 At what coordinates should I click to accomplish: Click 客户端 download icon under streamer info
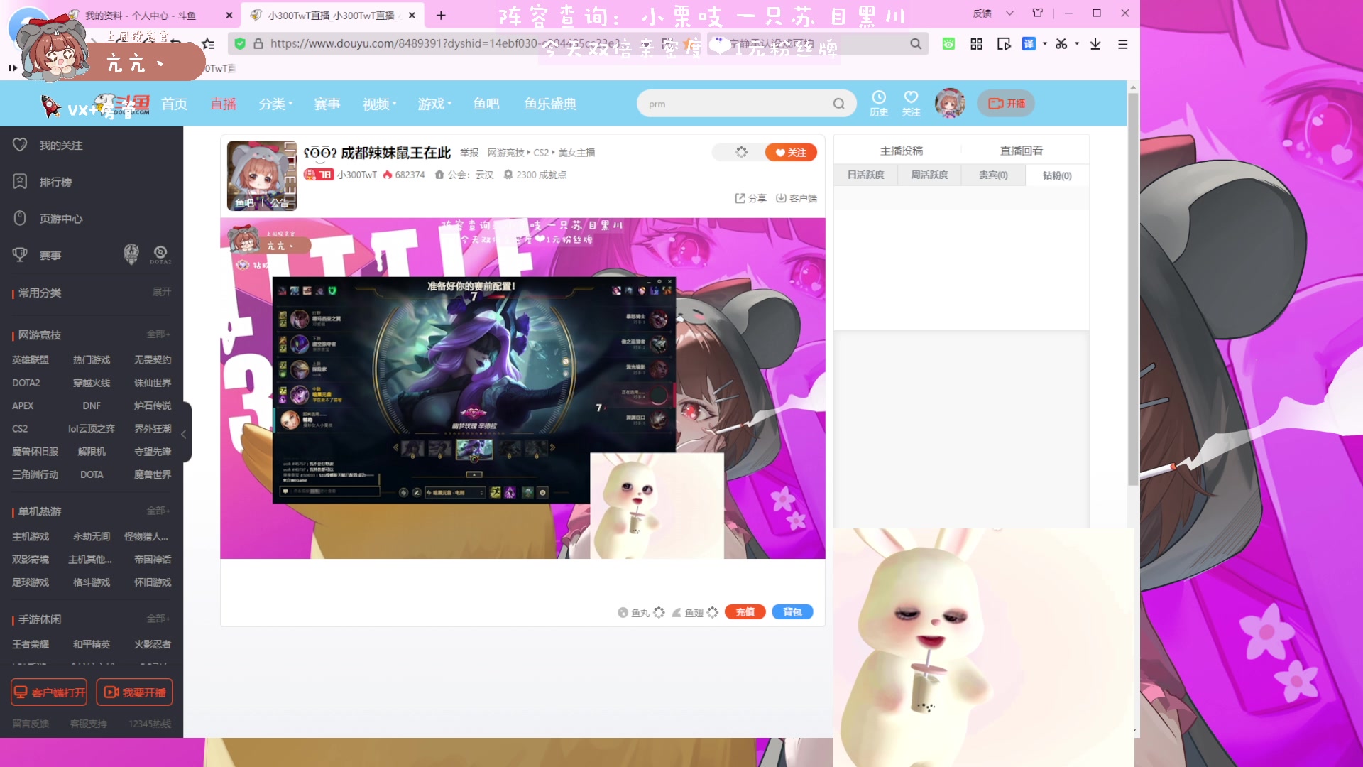pyautogui.click(x=796, y=198)
